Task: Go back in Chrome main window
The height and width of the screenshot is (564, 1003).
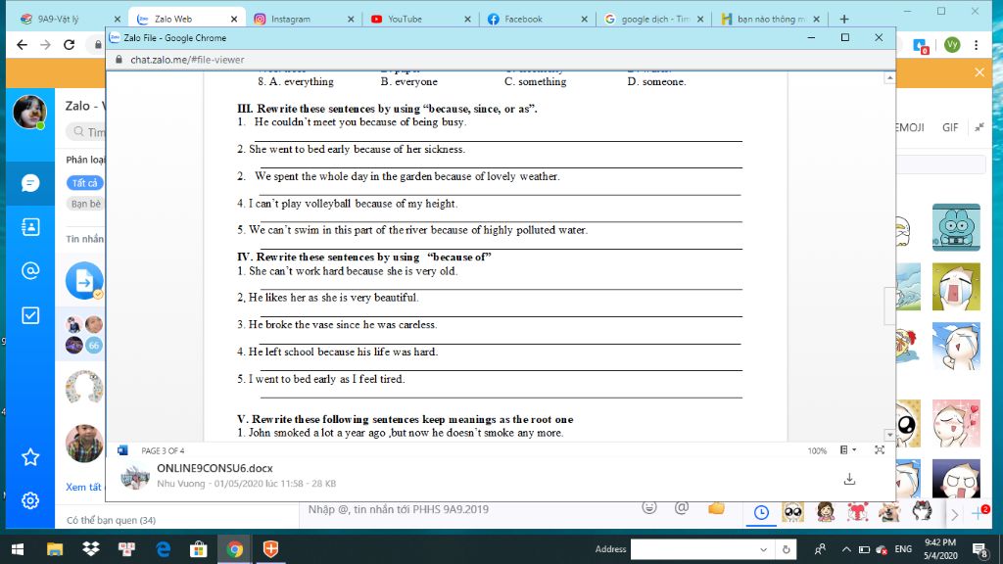Action: pos(23,45)
